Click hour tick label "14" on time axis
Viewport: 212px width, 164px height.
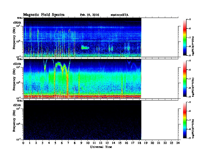[113, 143]
